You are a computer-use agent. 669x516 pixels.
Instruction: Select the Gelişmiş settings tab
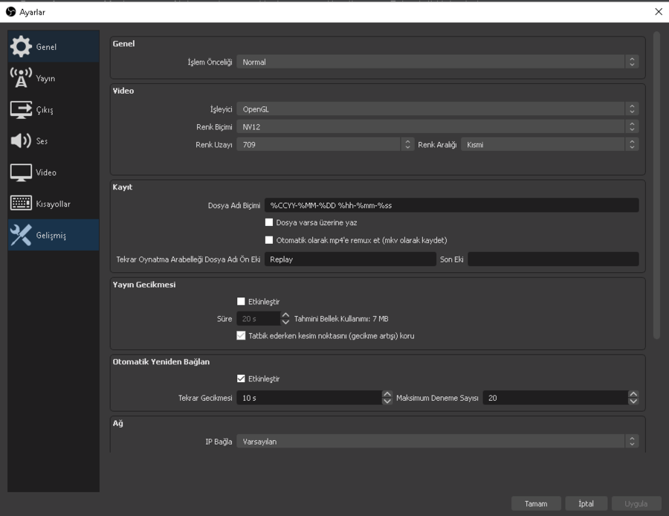point(54,235)
